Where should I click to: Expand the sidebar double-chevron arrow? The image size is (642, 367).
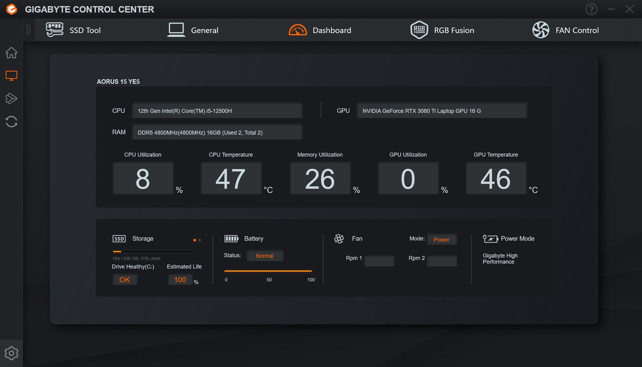click(28, 30)
